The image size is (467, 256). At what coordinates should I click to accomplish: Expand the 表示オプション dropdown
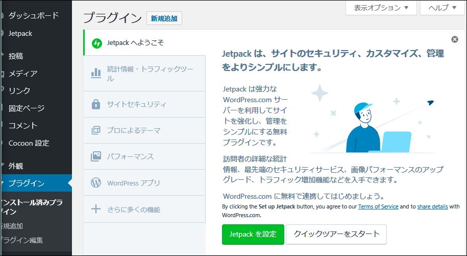coord(381,8)
